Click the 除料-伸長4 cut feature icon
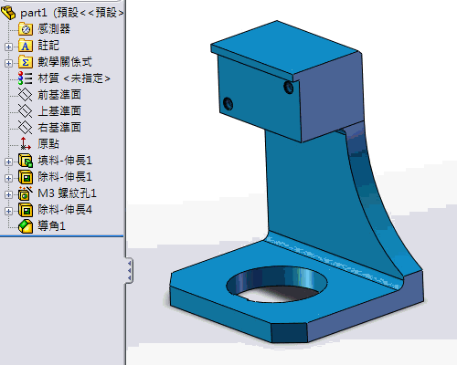The width and height of the screenshot is (457, 365). click(x=26, y=210)
